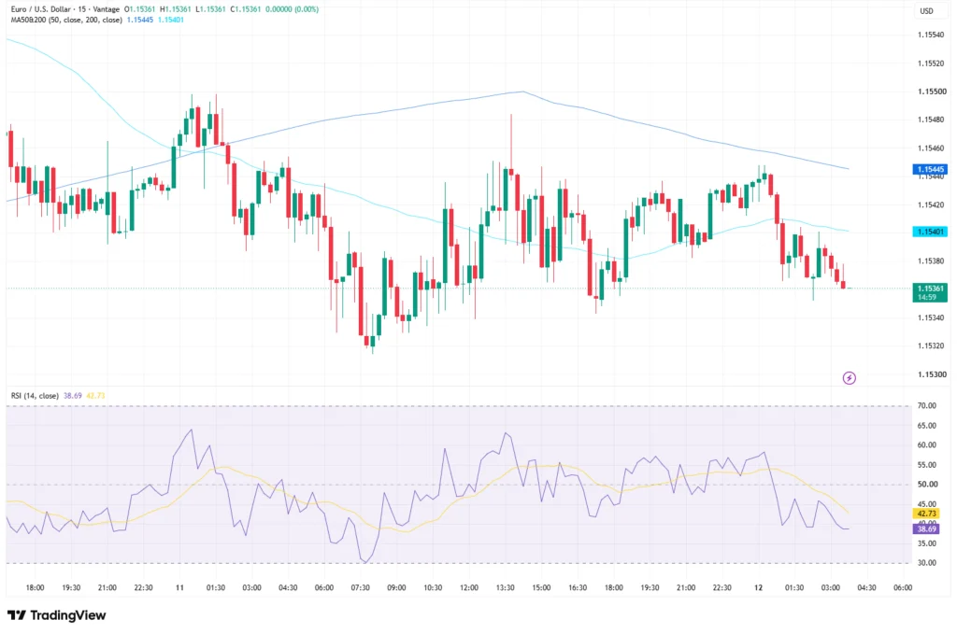Viewport: 957px width, 634px height.
Task: Click the 1.15340 price scale label
Action: pos(932,317)
